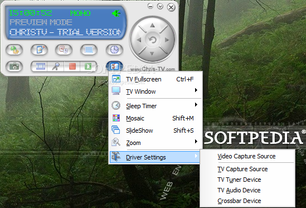Click the center return arrow on pad
The image size is (306, 208).
click(153, 40)
